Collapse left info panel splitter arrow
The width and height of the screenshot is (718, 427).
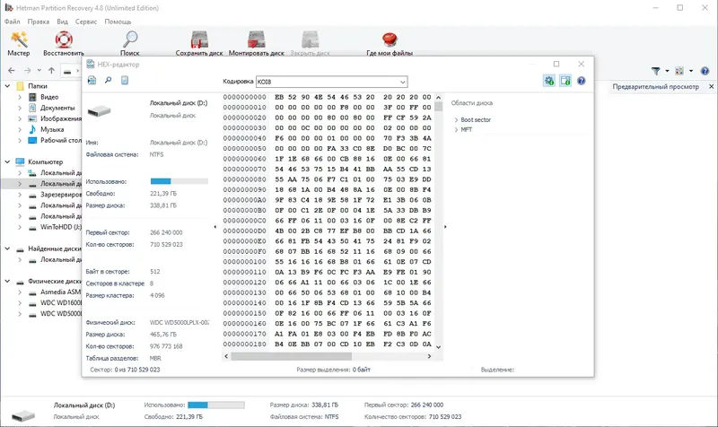[x=215, y=227]
